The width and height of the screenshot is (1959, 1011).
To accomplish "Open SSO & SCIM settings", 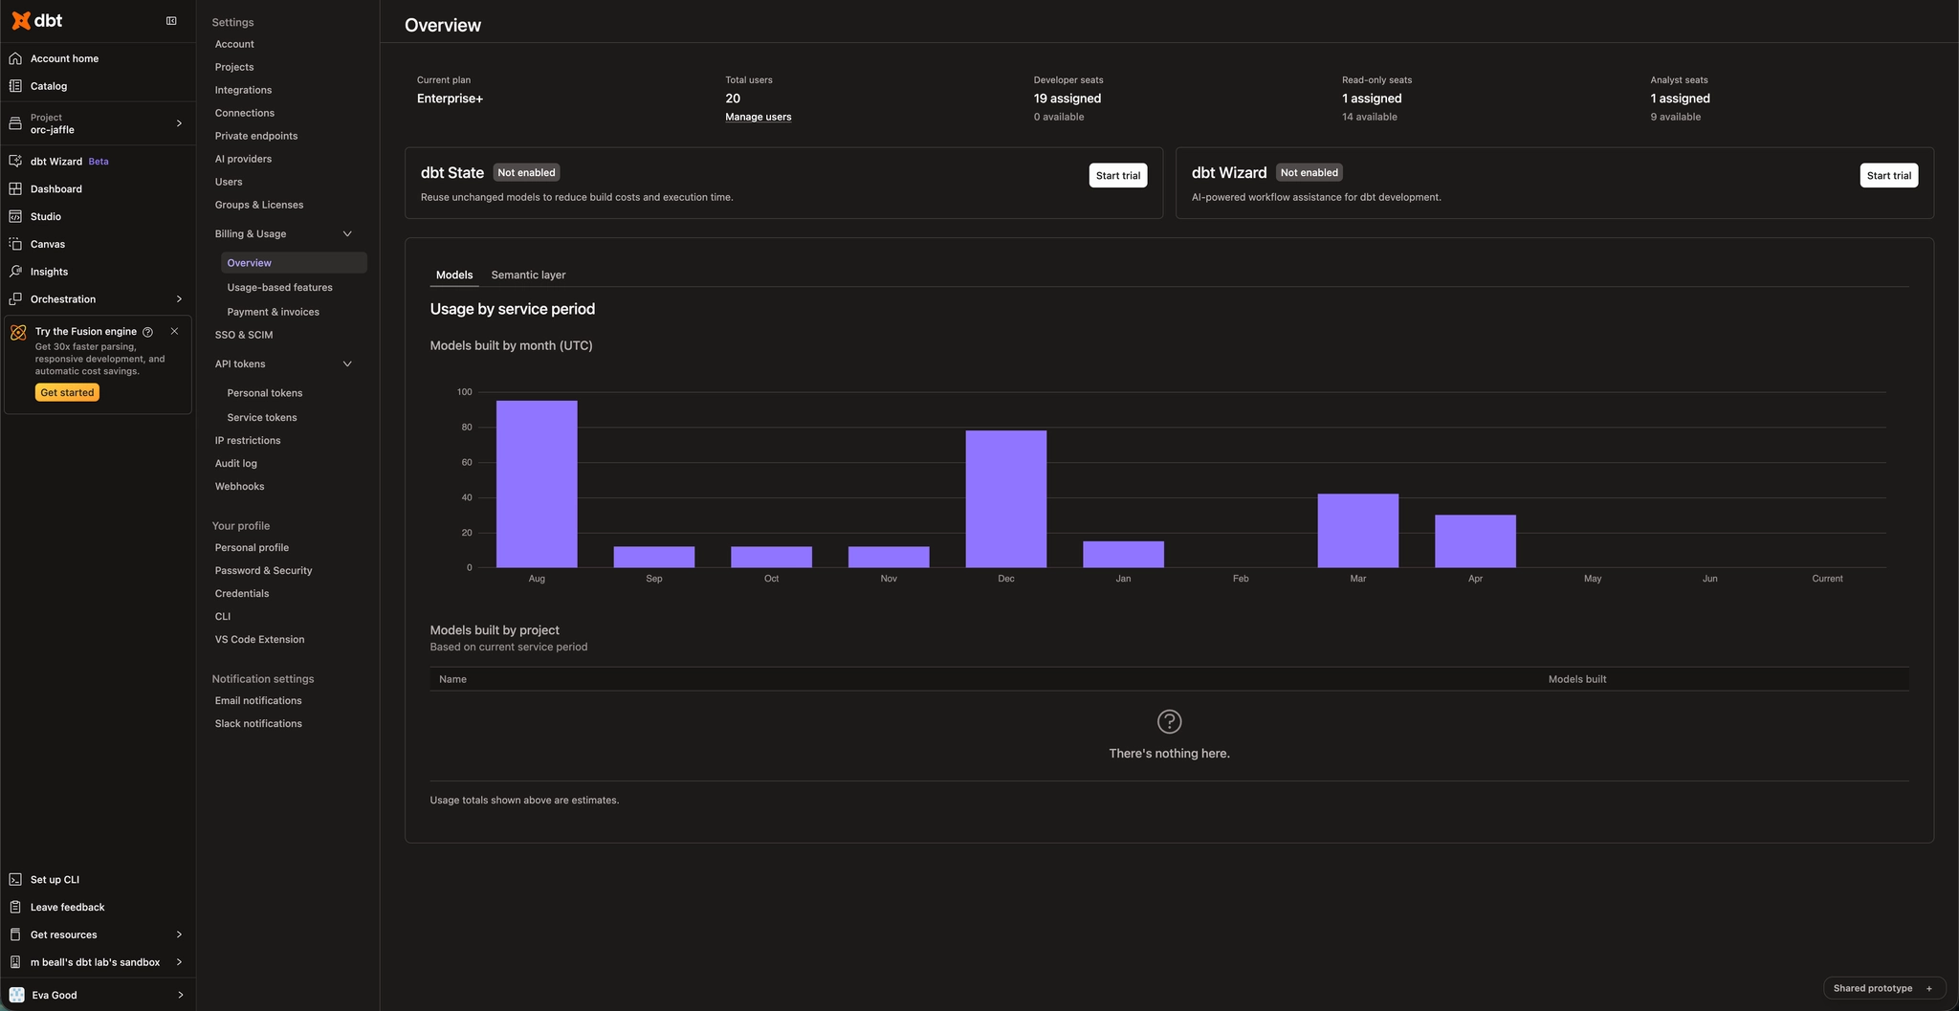I will (244, 336).
